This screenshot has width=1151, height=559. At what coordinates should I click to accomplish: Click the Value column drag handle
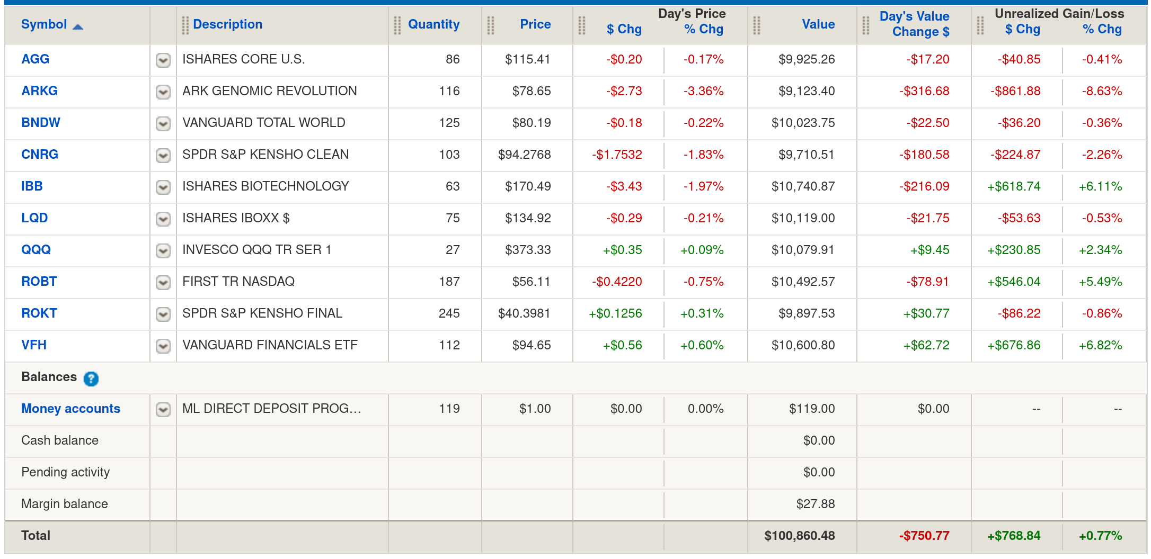click(x=757, y=25)
